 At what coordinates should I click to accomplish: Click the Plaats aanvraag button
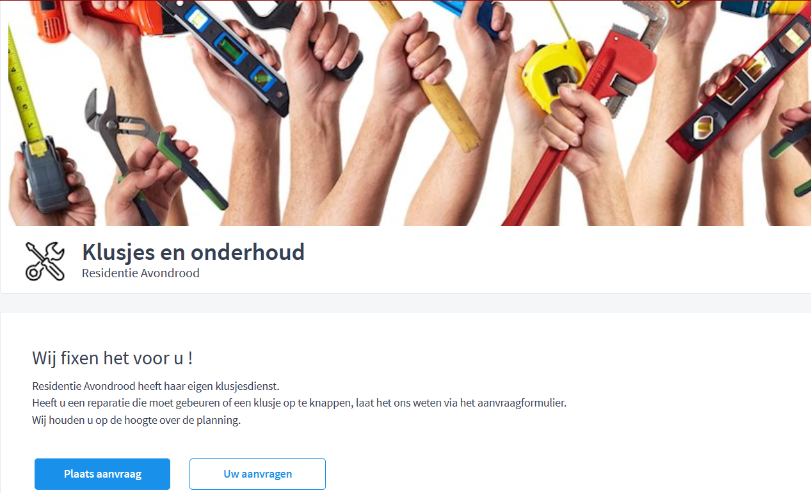[102, 474]
